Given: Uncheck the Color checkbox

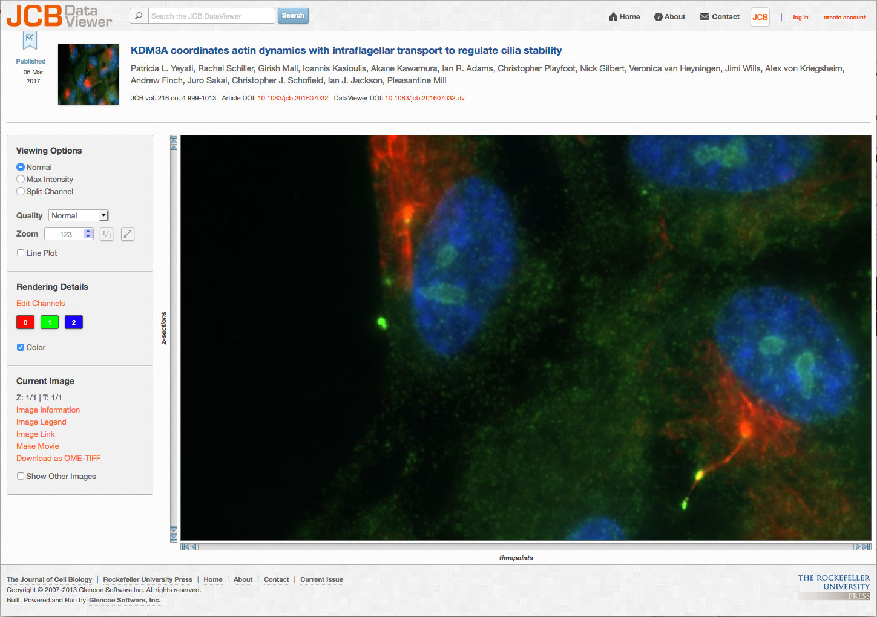Looking at the screenshot, I should (x=21, y=347).
